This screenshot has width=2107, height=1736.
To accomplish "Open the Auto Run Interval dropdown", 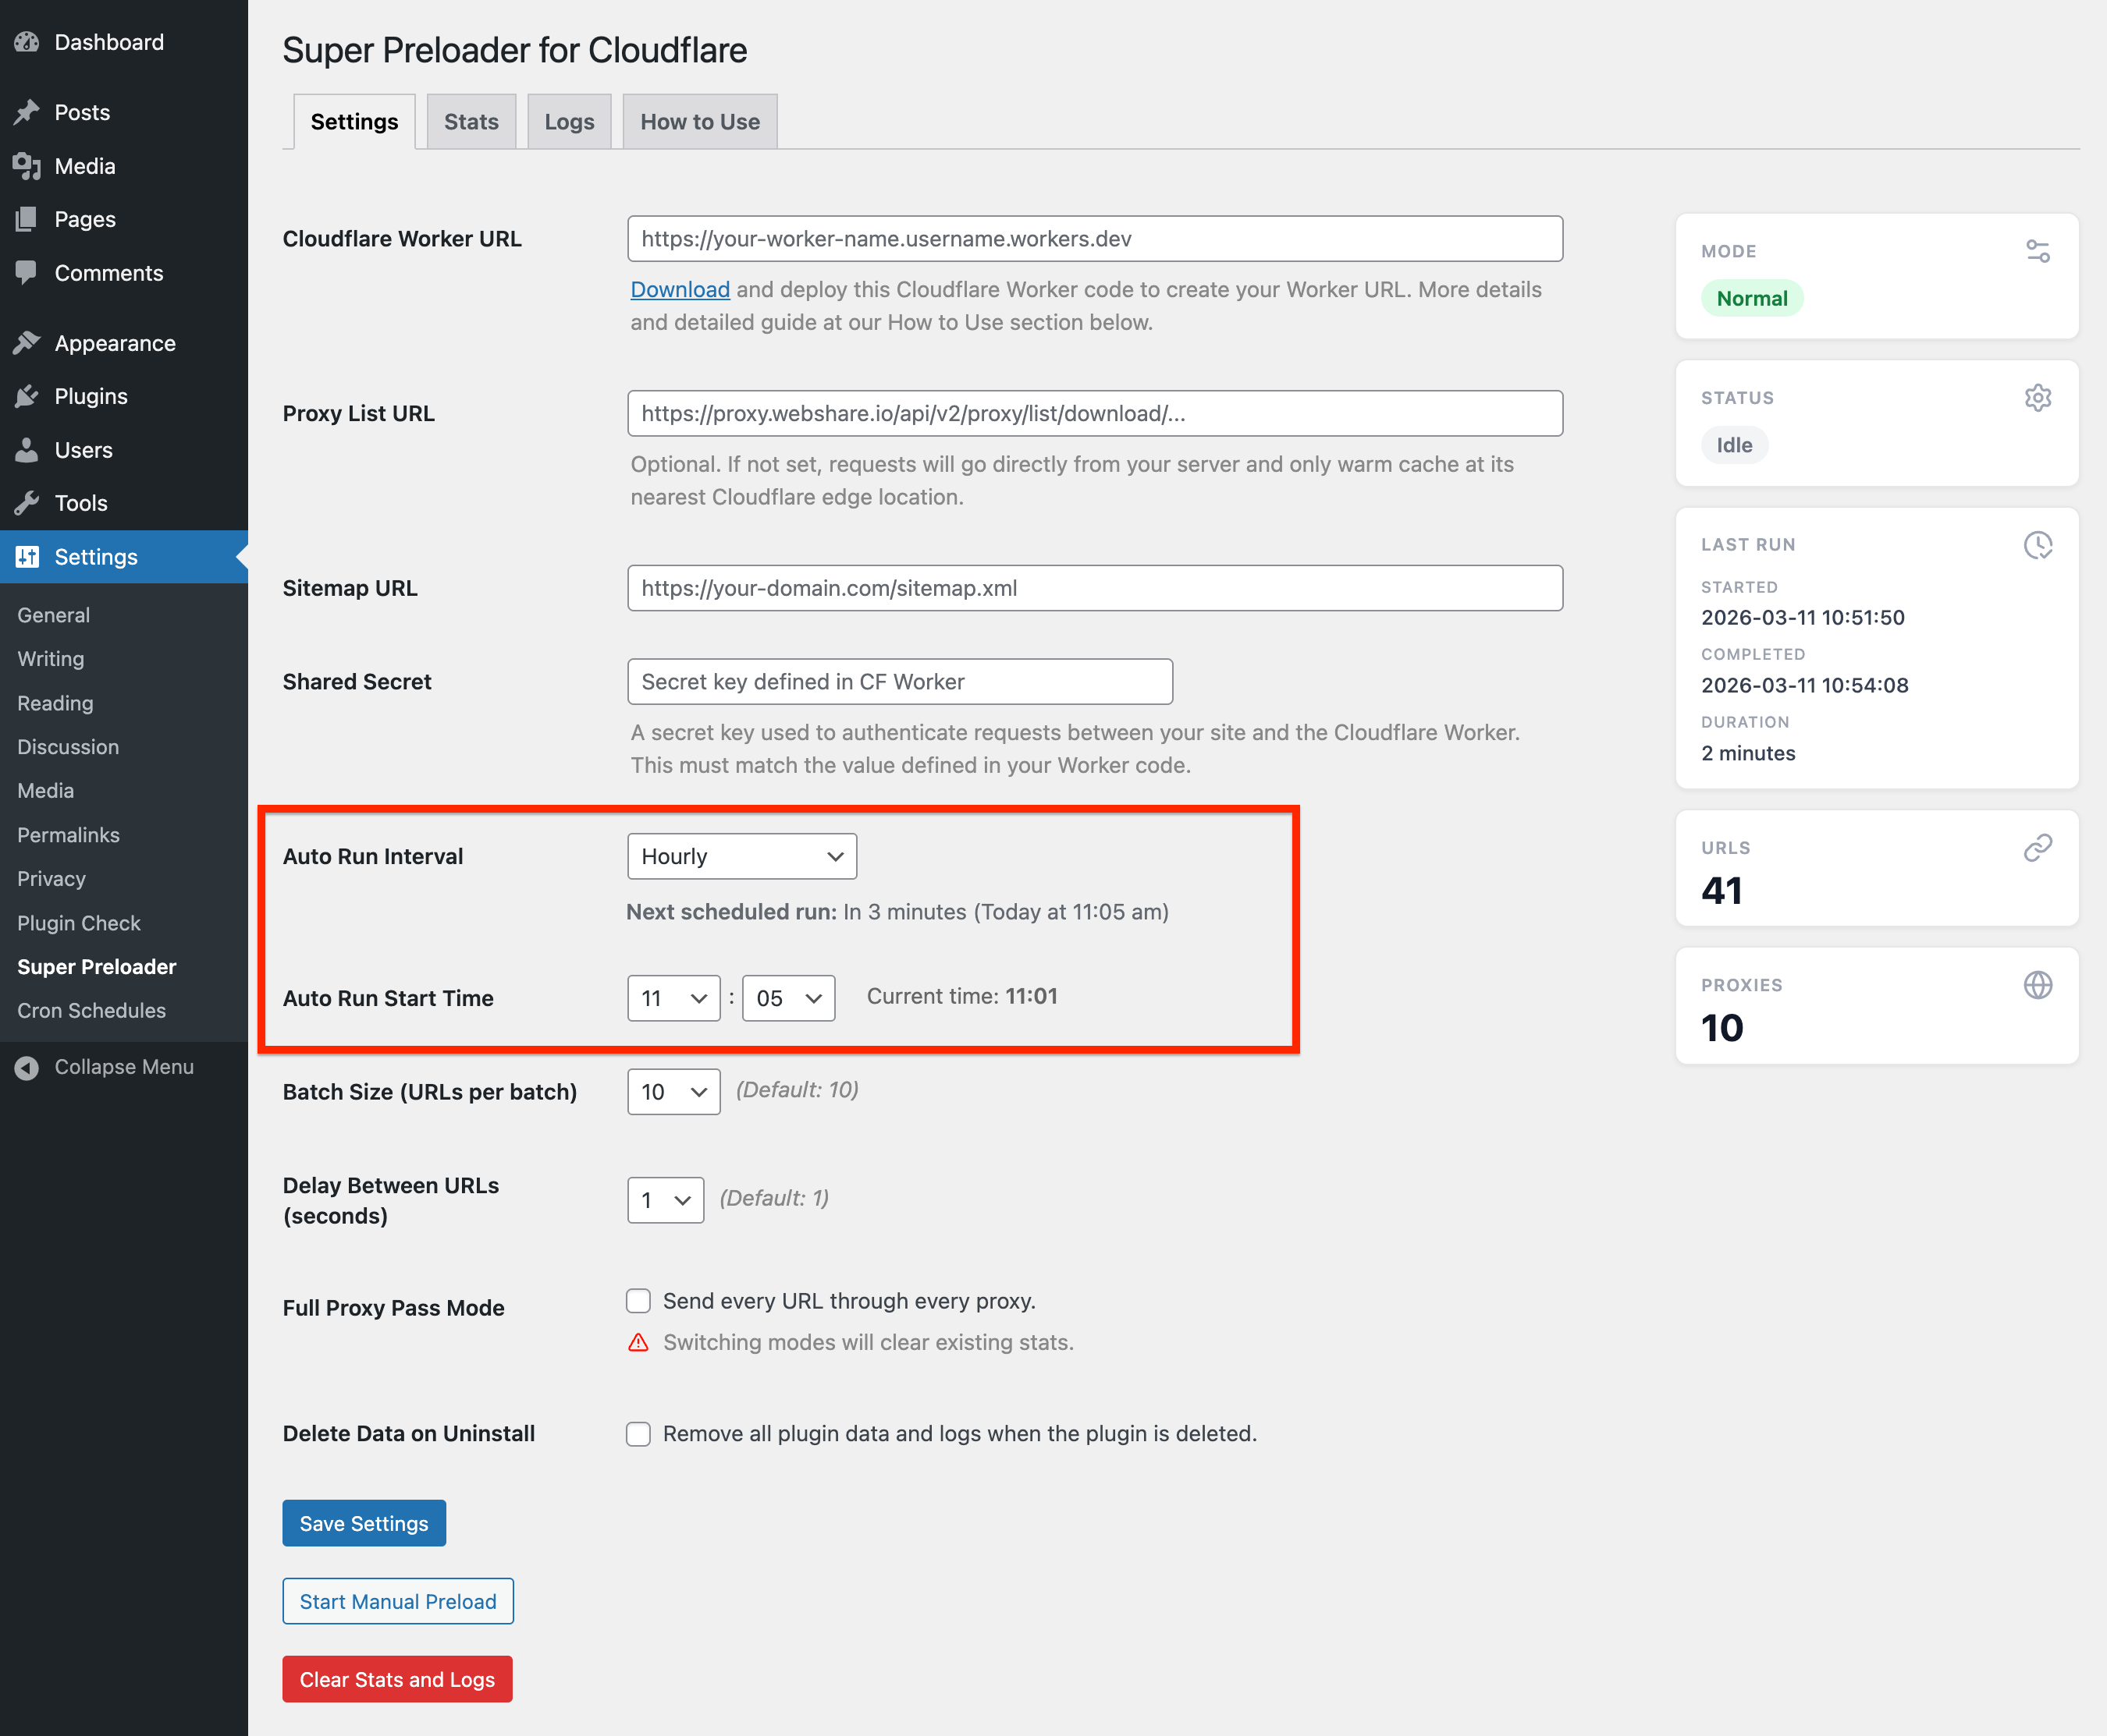I will (x=741, y=856).
